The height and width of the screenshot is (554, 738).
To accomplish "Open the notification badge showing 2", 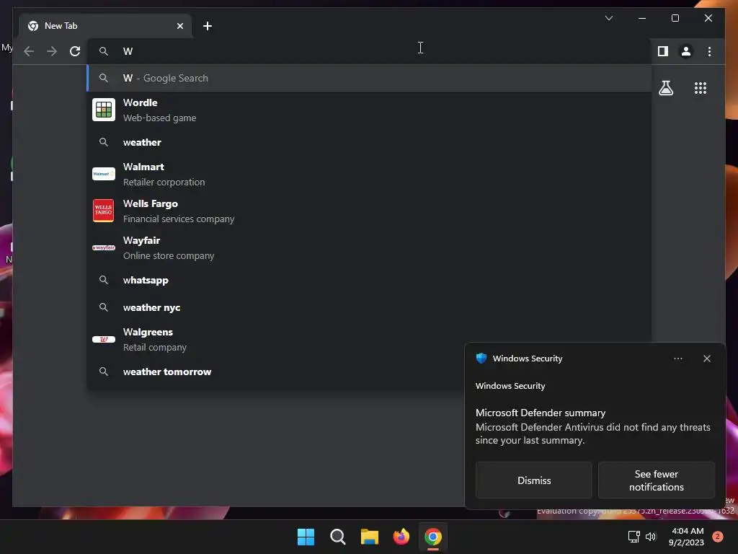I will coord(717,537).
